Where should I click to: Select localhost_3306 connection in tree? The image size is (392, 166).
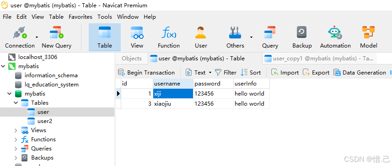[x=38, y=57]
